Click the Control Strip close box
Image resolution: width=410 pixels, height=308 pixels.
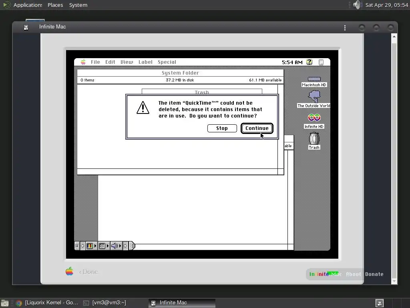point(77,246)
